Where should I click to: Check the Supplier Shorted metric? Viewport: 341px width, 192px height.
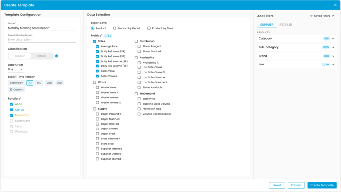coord(97,159)
